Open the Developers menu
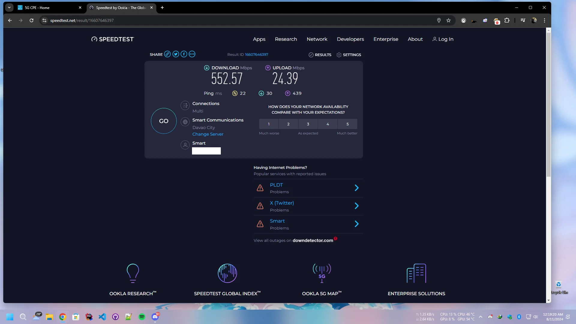The image size is (576, 324). coord(350,39)
